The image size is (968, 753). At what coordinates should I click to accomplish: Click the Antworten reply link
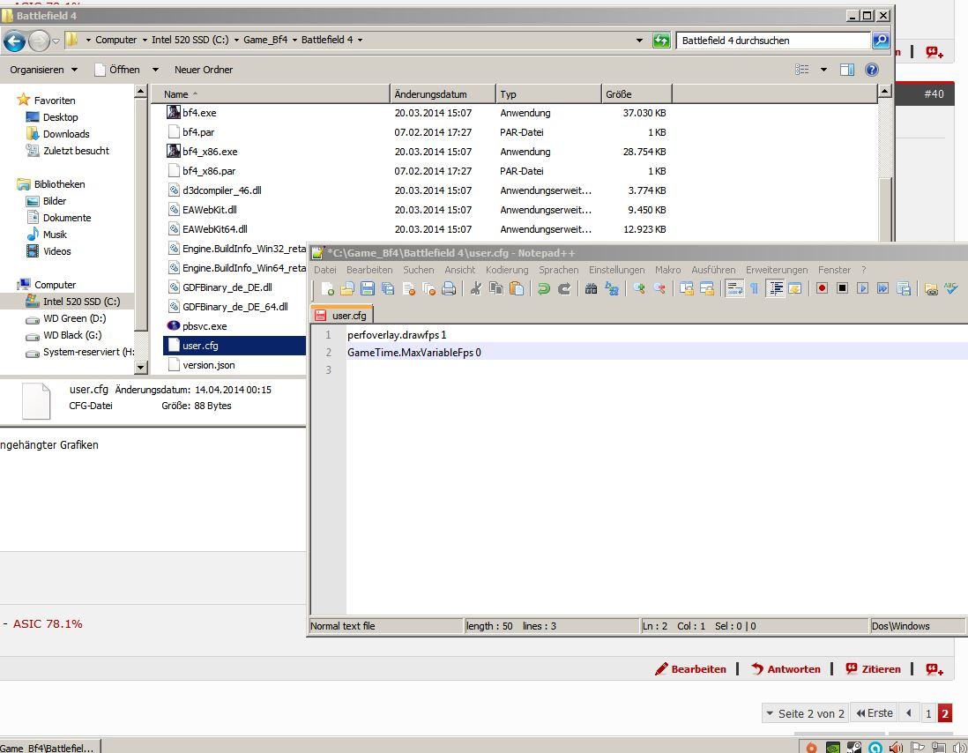786,669
